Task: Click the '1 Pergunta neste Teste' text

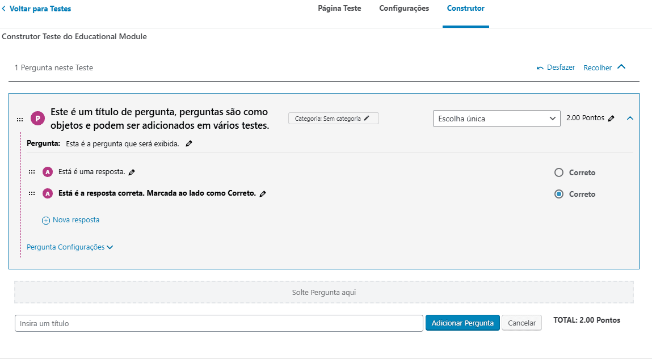Action: (54, 67)
